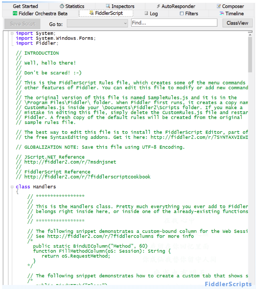
Task: Click the BindUIColumn("Method", 60) line
Action: click(x=90, y=246)
